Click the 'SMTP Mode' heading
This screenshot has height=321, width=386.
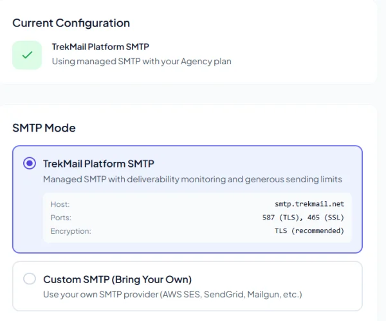click(x=44, y=128)
